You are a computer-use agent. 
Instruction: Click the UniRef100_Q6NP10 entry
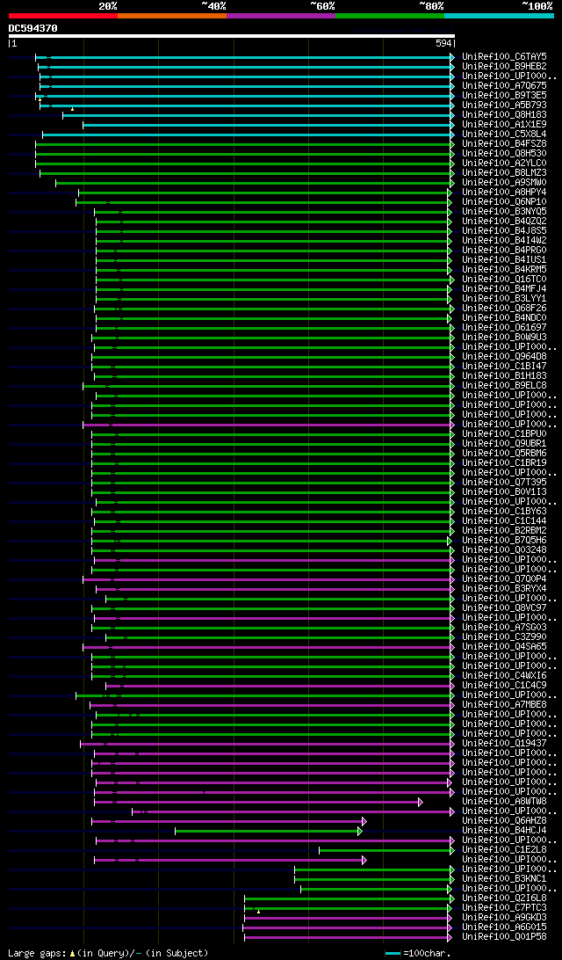pos(505,202)
